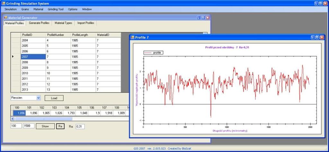The width and height of the screenshot is (329, 152).
Task: Click the Show button
Action: click(x=45, y=126)
